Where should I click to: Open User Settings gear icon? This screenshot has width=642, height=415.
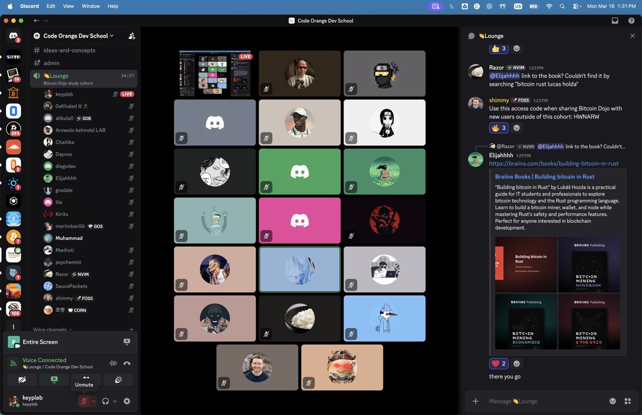127,401
